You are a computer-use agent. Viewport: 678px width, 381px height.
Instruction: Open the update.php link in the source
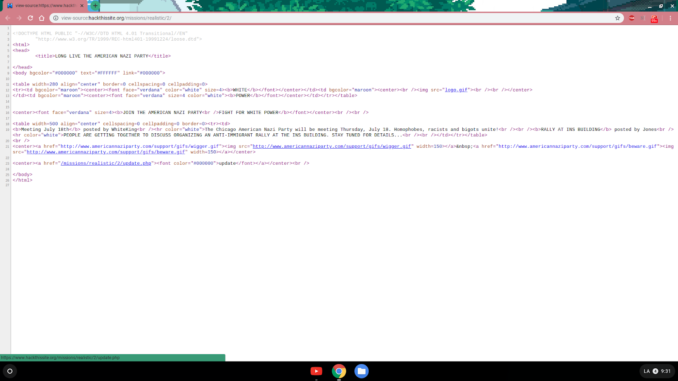(107, 163)
